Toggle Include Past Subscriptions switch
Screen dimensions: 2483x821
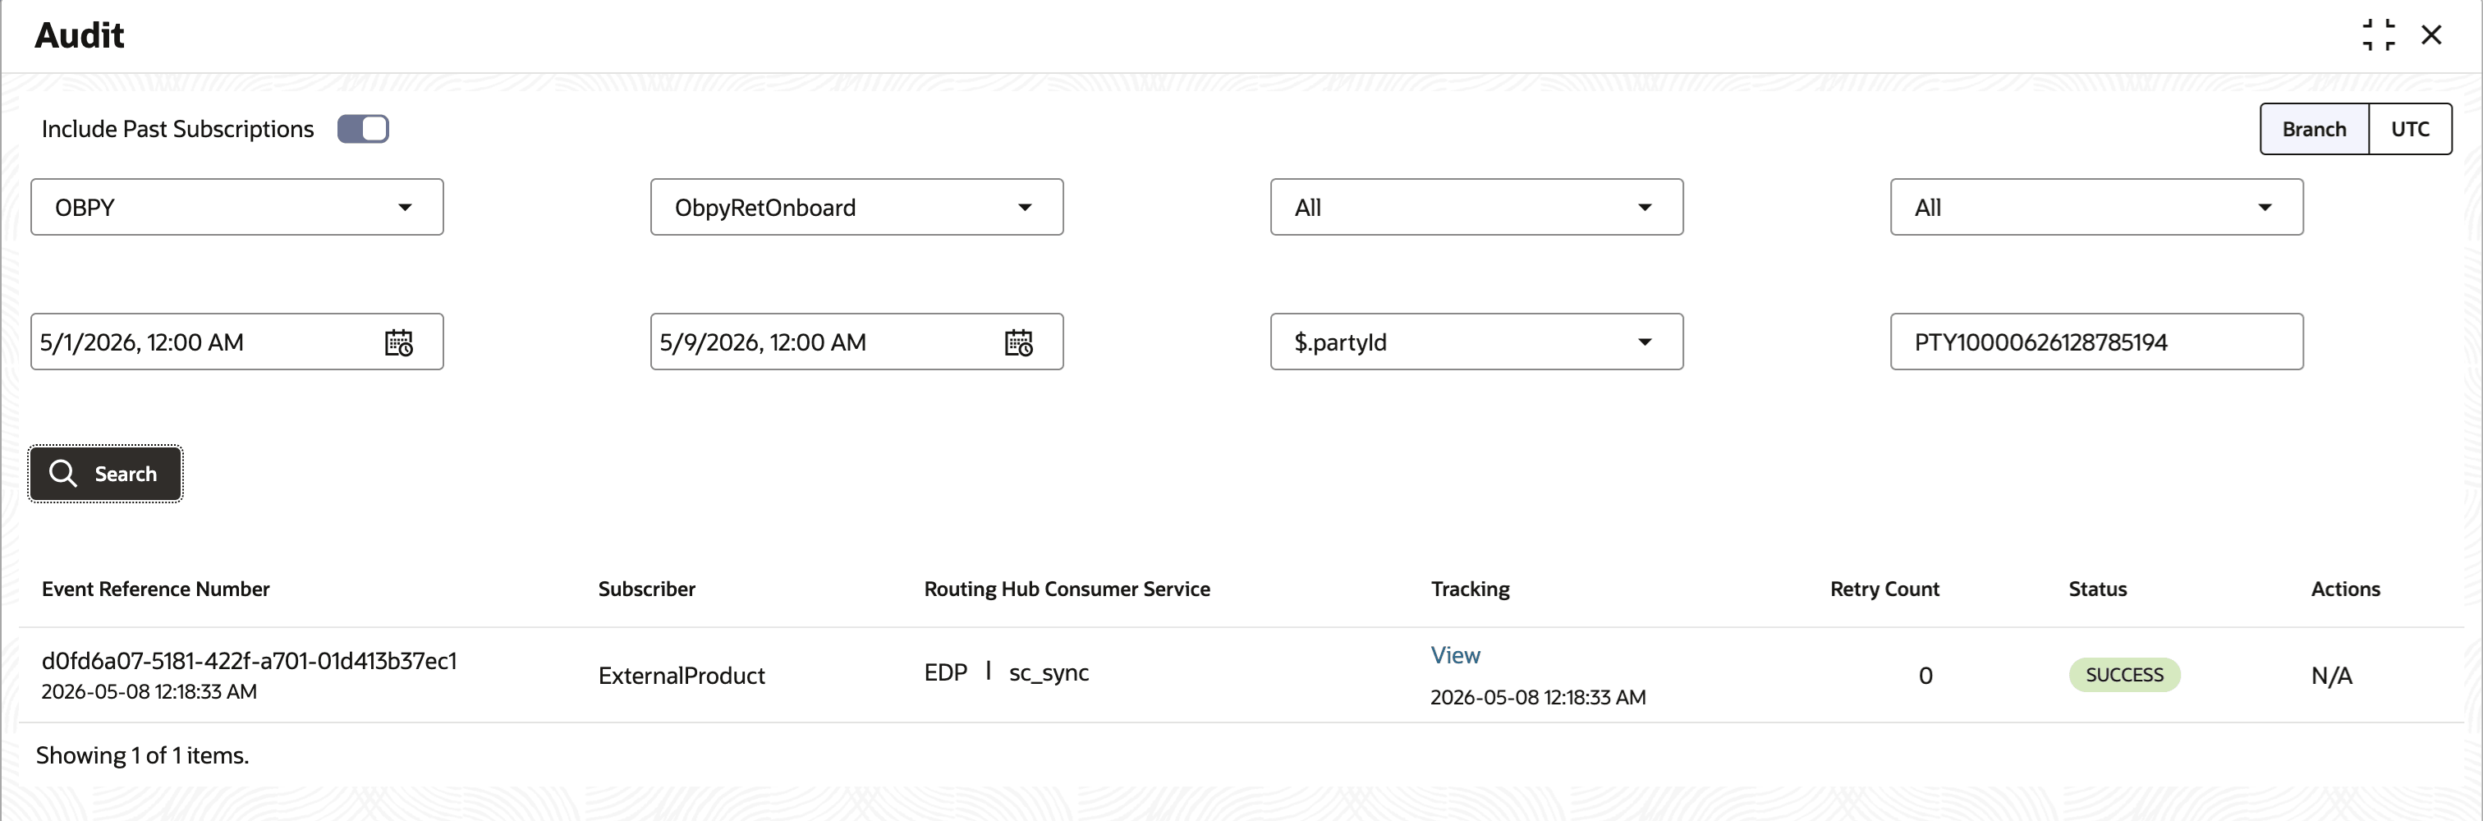(364, 129)
